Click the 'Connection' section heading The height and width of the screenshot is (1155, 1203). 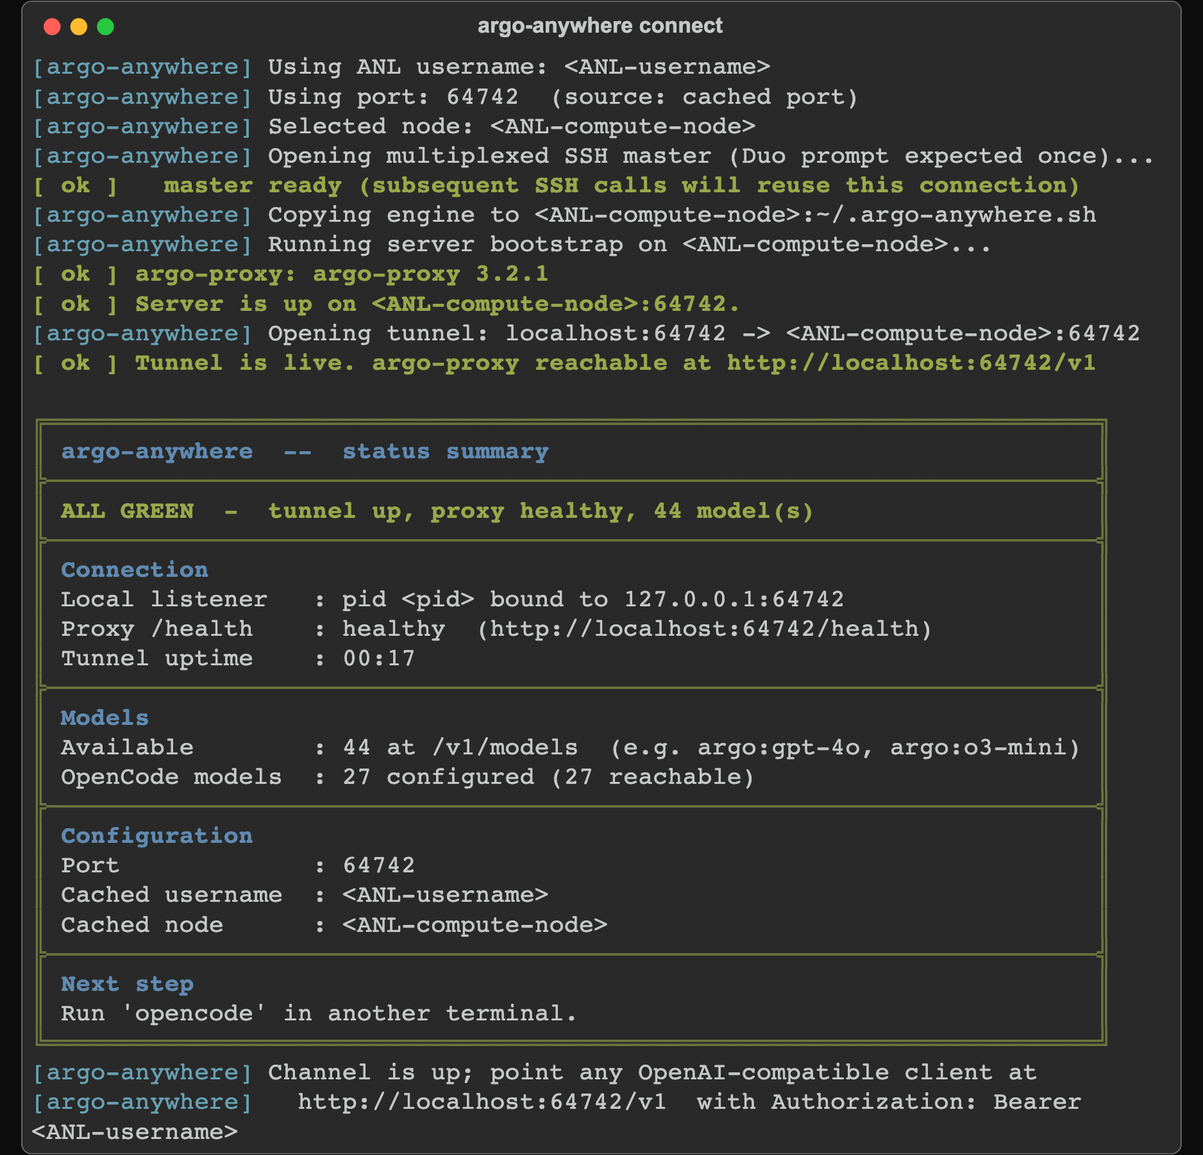click(135, 569)
